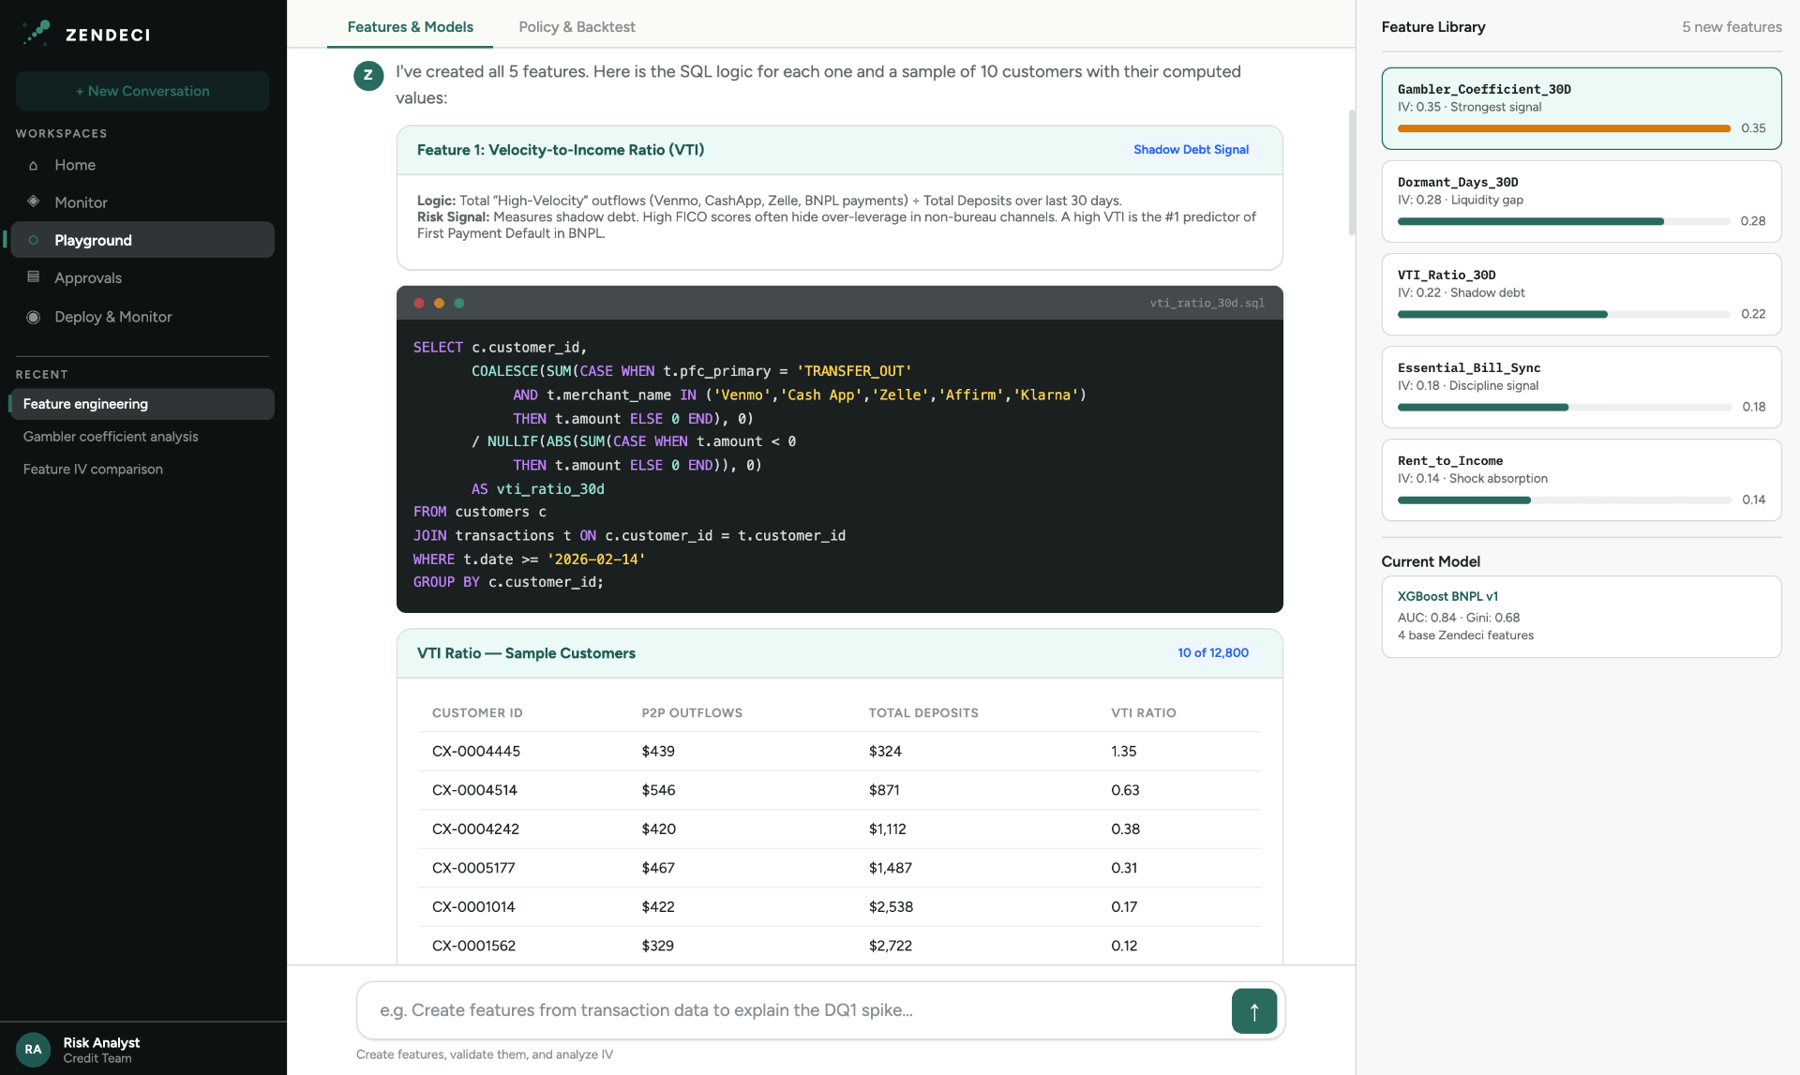Viewport: 1800px width, 1075px height.
Task: Click customer row CX-0004242
Action: tap(840, 829)
